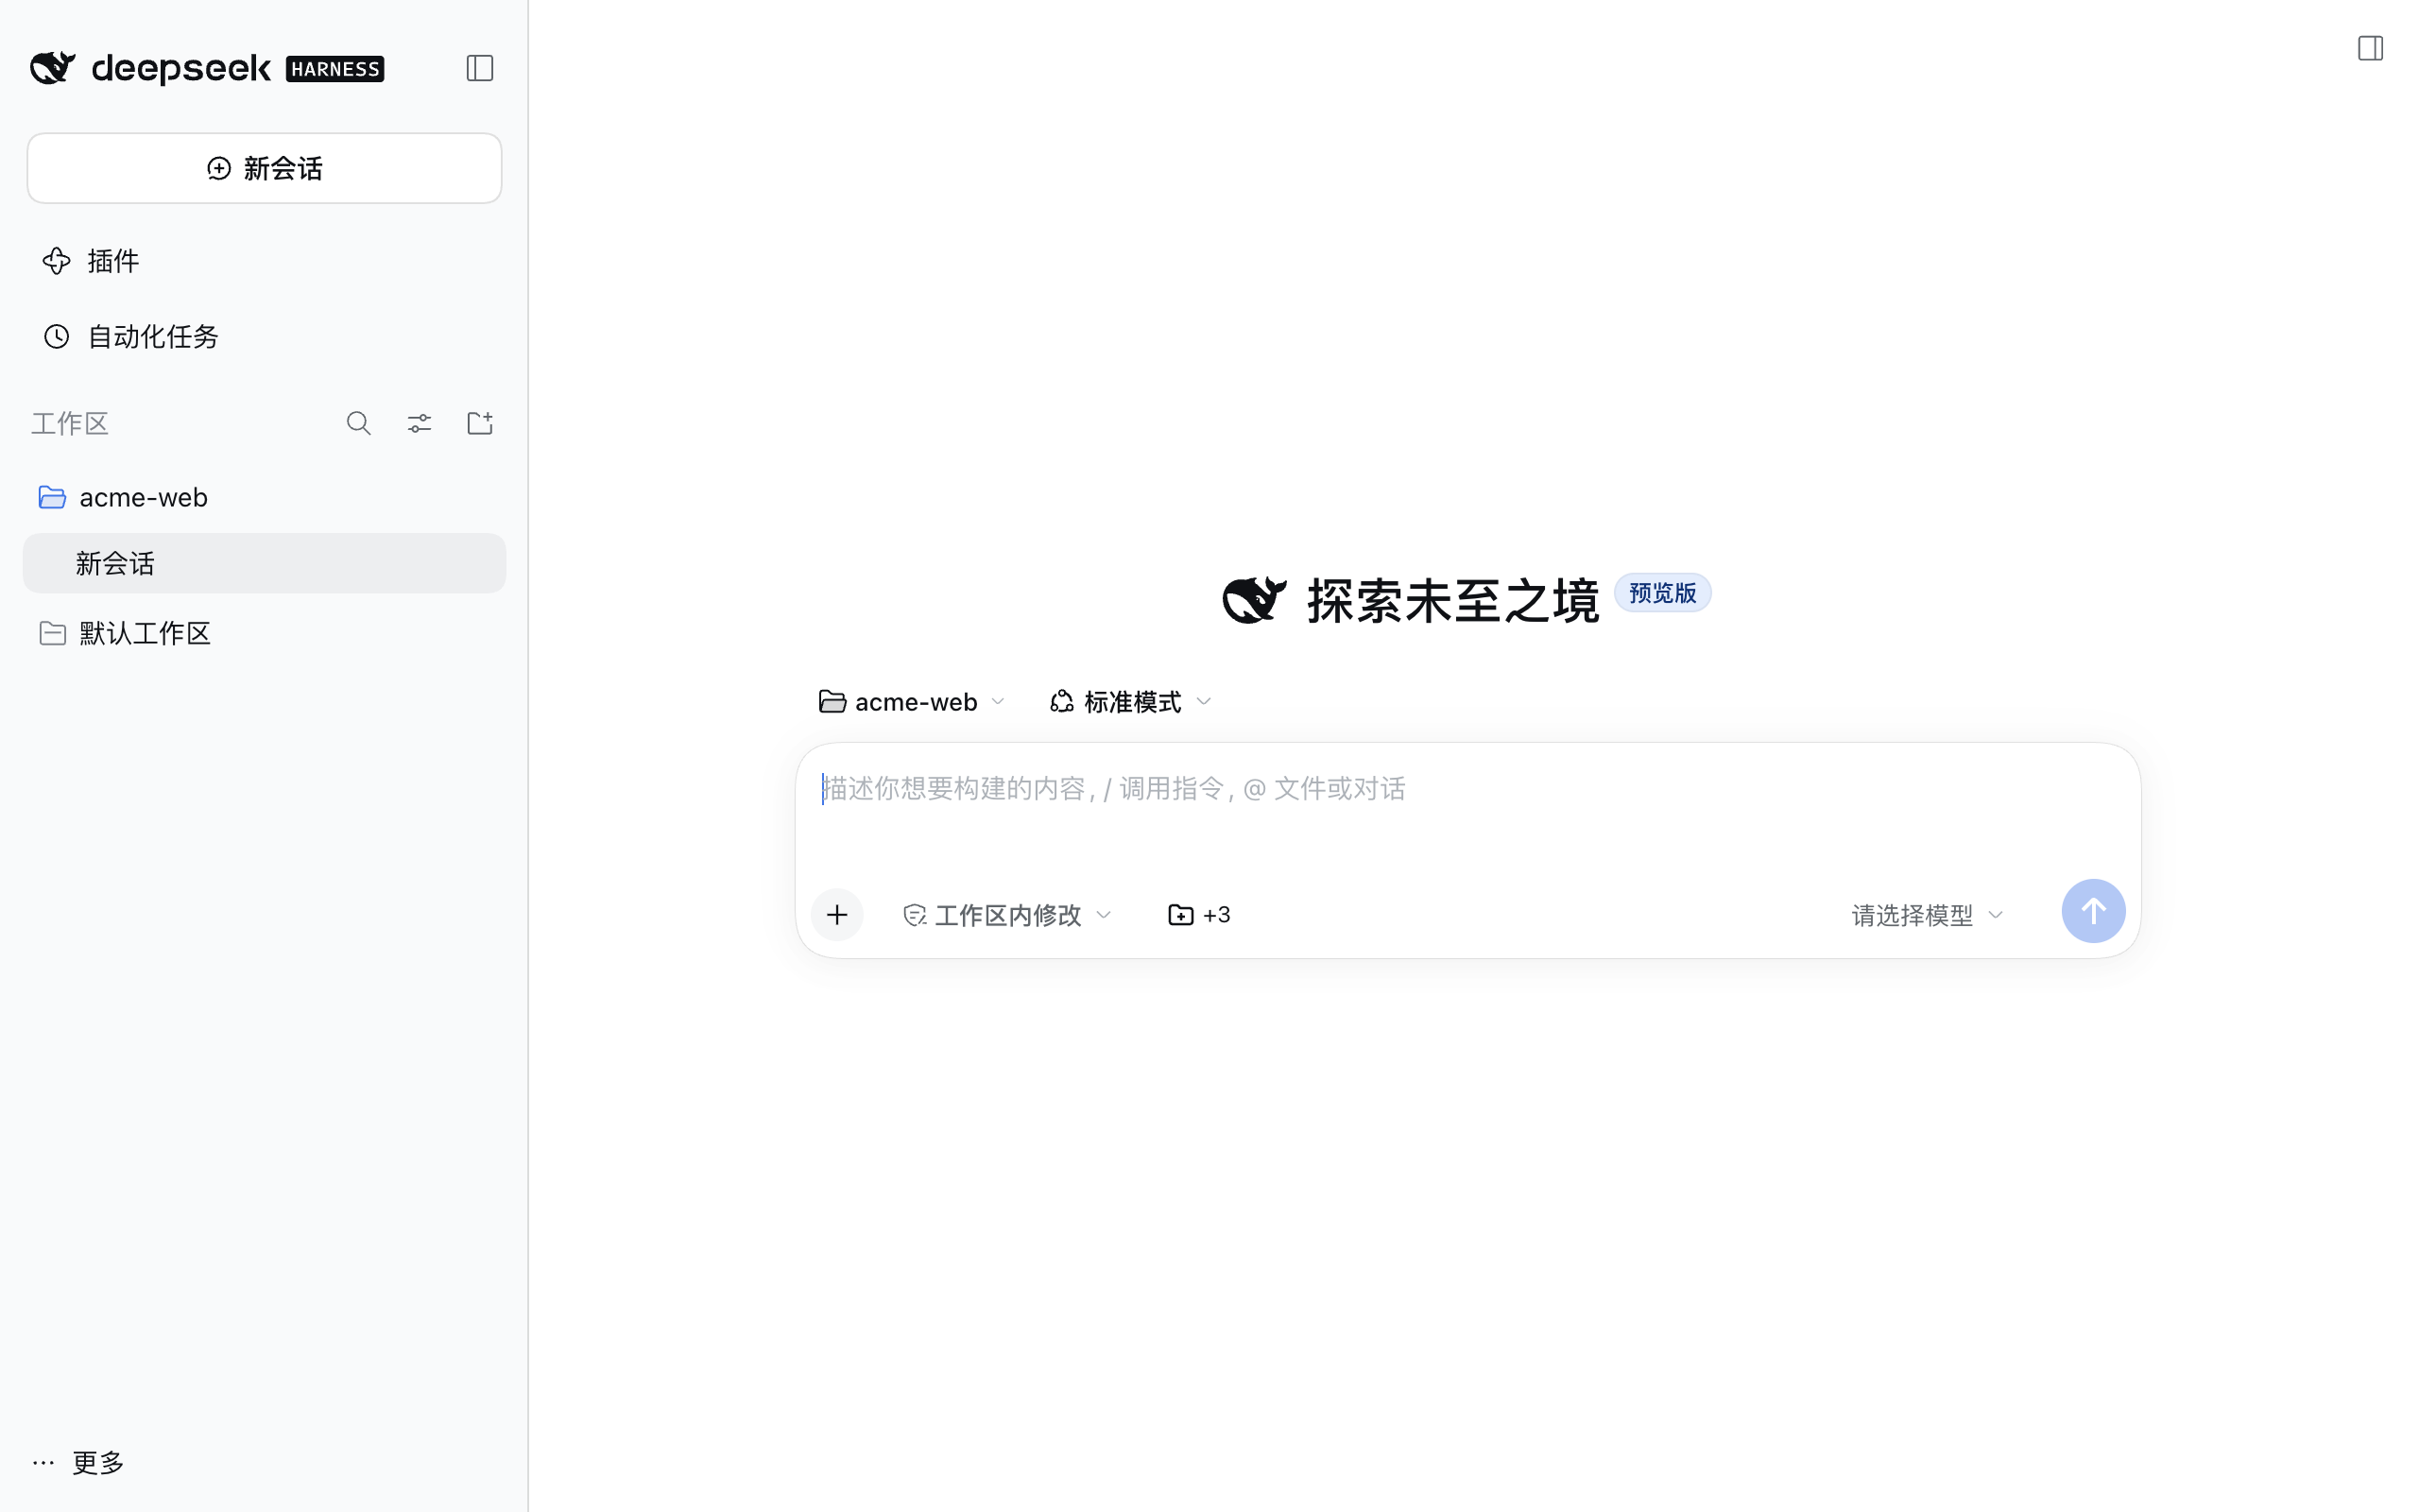Click the 预览版 preview badge
The height and width of the screenshot is (1512, 2419).
coord(1662,593)
